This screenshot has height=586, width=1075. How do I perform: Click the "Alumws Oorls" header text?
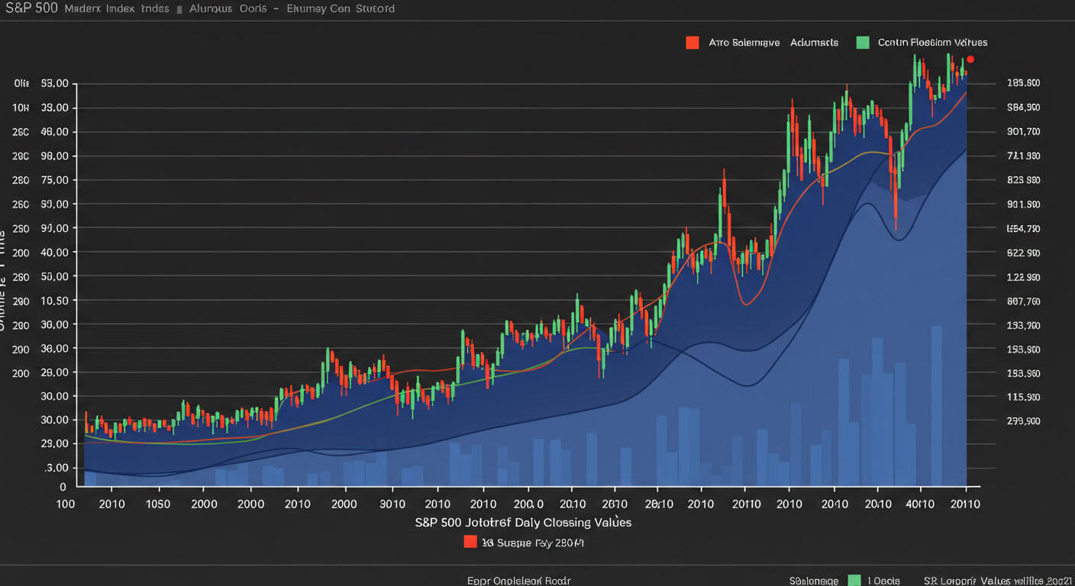click(x=228, y=9)
